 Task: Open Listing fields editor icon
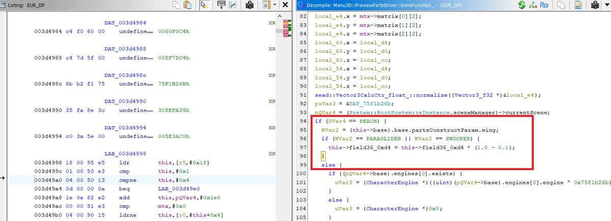(266, 5)
